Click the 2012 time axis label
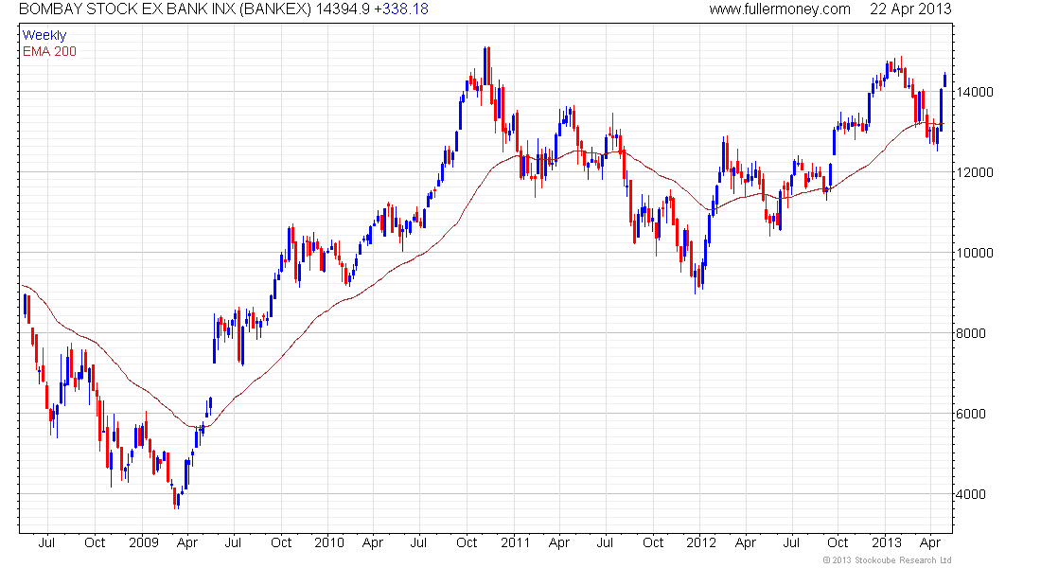The height and width of the screenshot is (568, 1041). tap(701, 542)
